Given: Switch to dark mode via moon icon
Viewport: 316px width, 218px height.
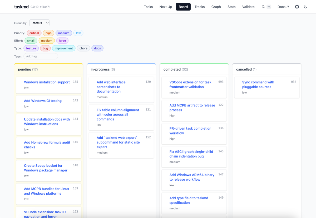Looking at the screenshot, I should [305, 7].
